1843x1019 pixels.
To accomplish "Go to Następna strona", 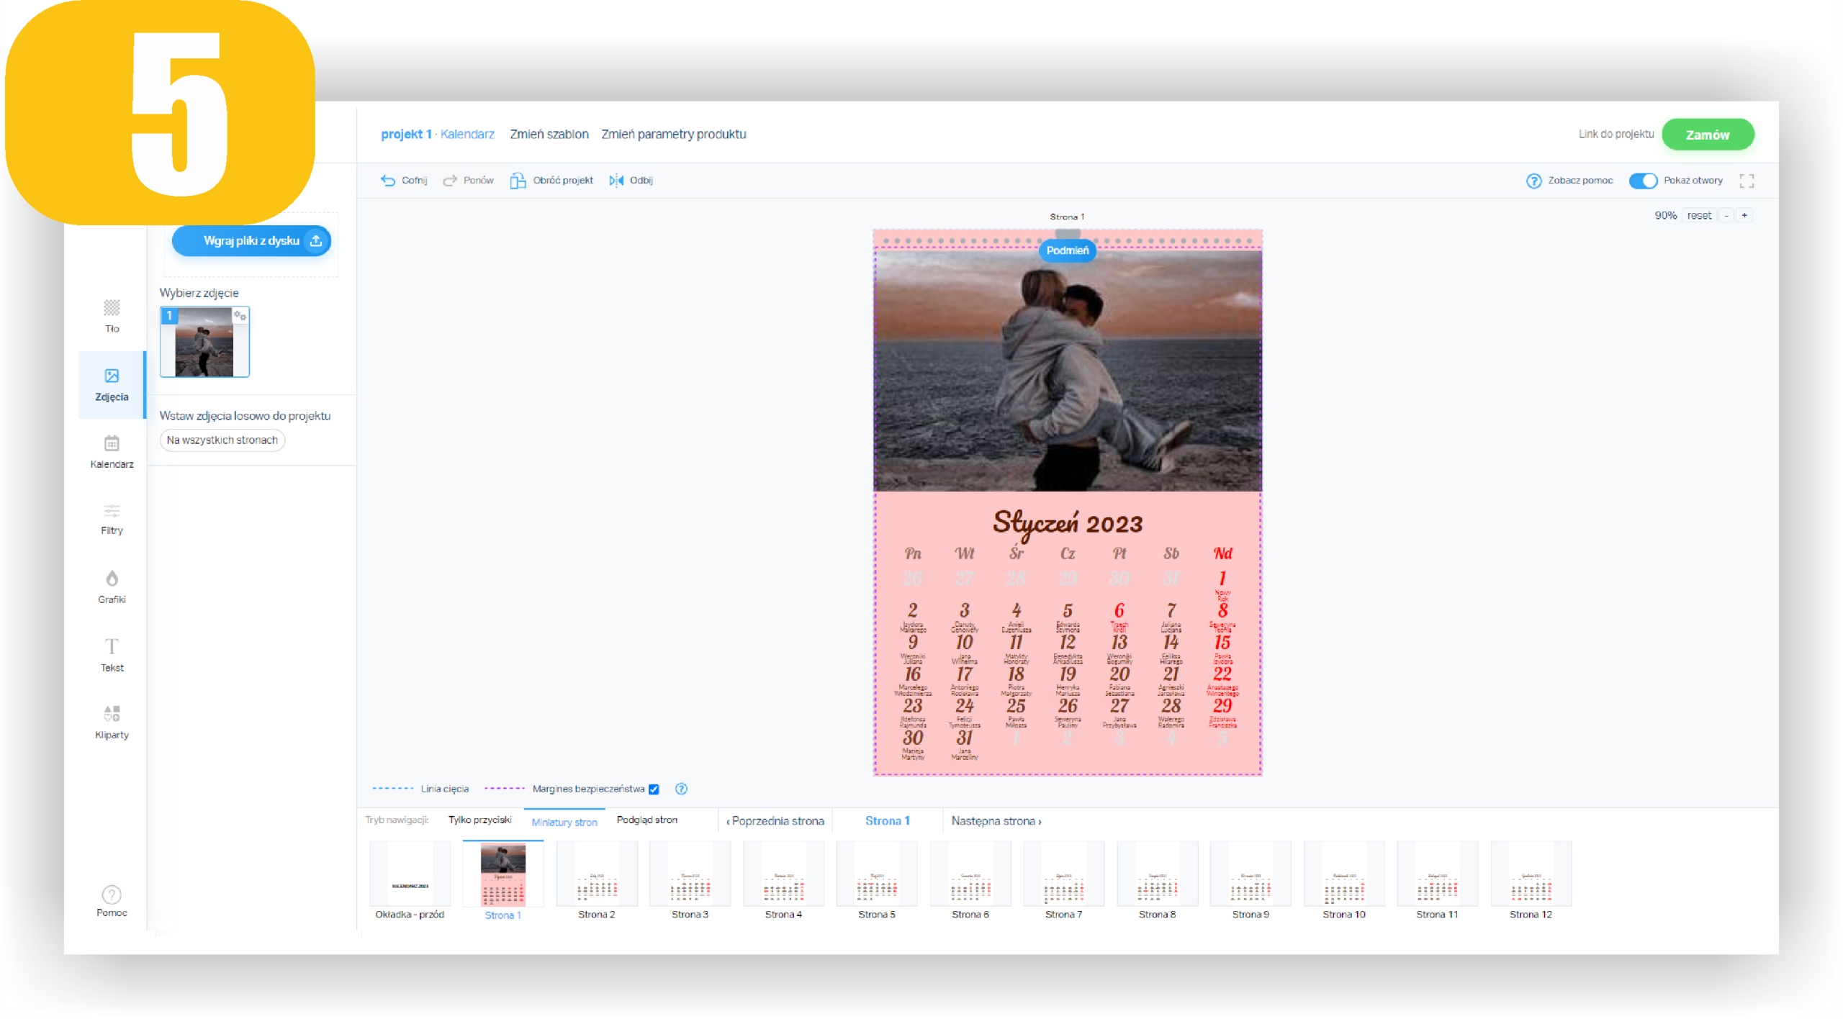I will [996, 821].
